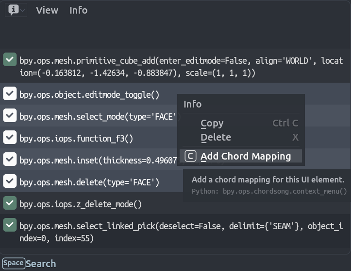Open the Info menu in header
The width and height of the screenshot is (351, 271).
point(78,10)
